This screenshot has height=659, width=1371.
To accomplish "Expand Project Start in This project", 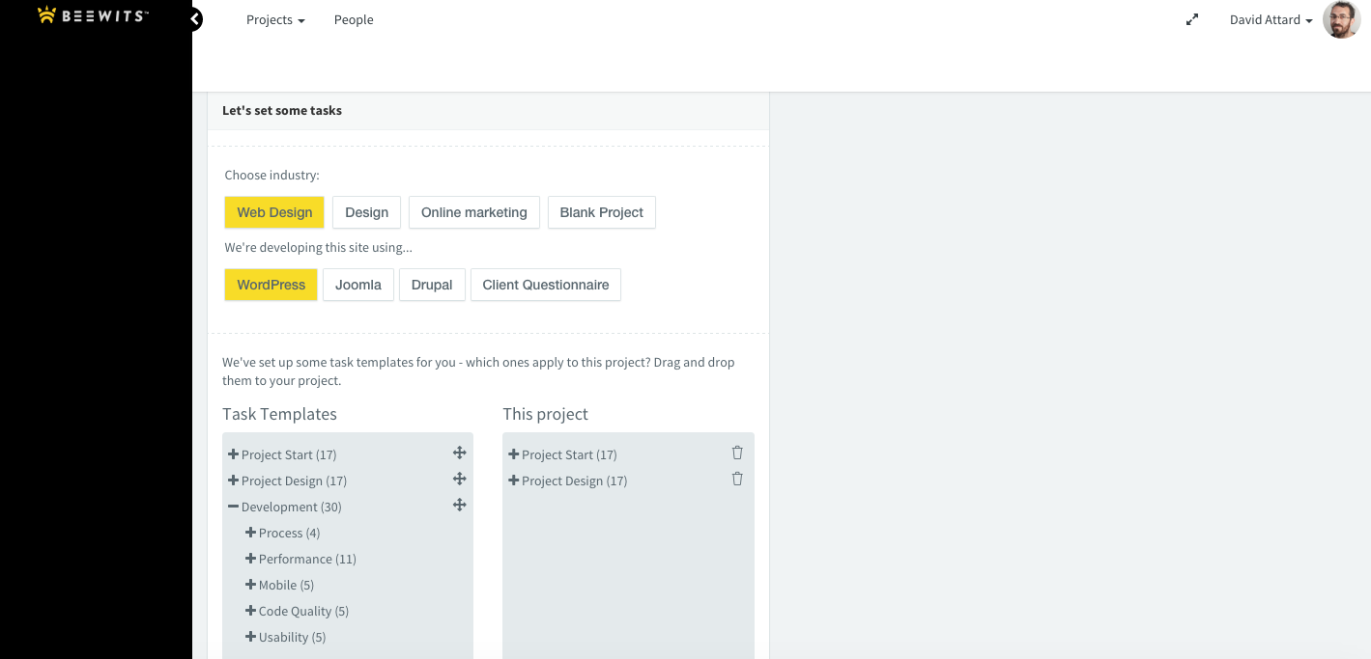I will point(513,454).
